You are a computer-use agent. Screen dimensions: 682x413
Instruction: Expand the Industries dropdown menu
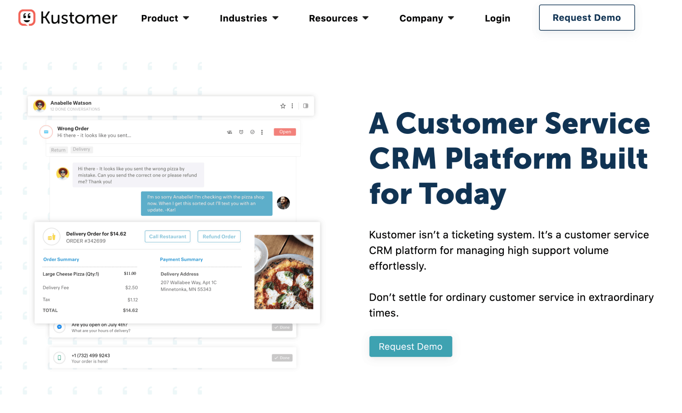249,18
